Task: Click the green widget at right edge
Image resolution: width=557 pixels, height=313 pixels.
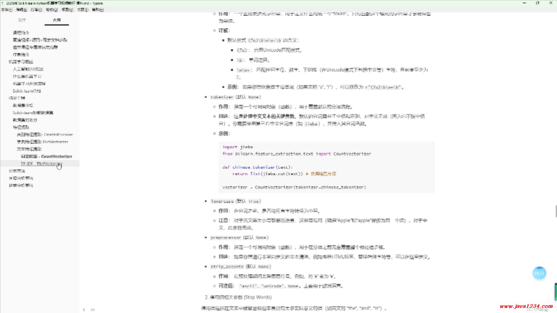Action: 556,291
